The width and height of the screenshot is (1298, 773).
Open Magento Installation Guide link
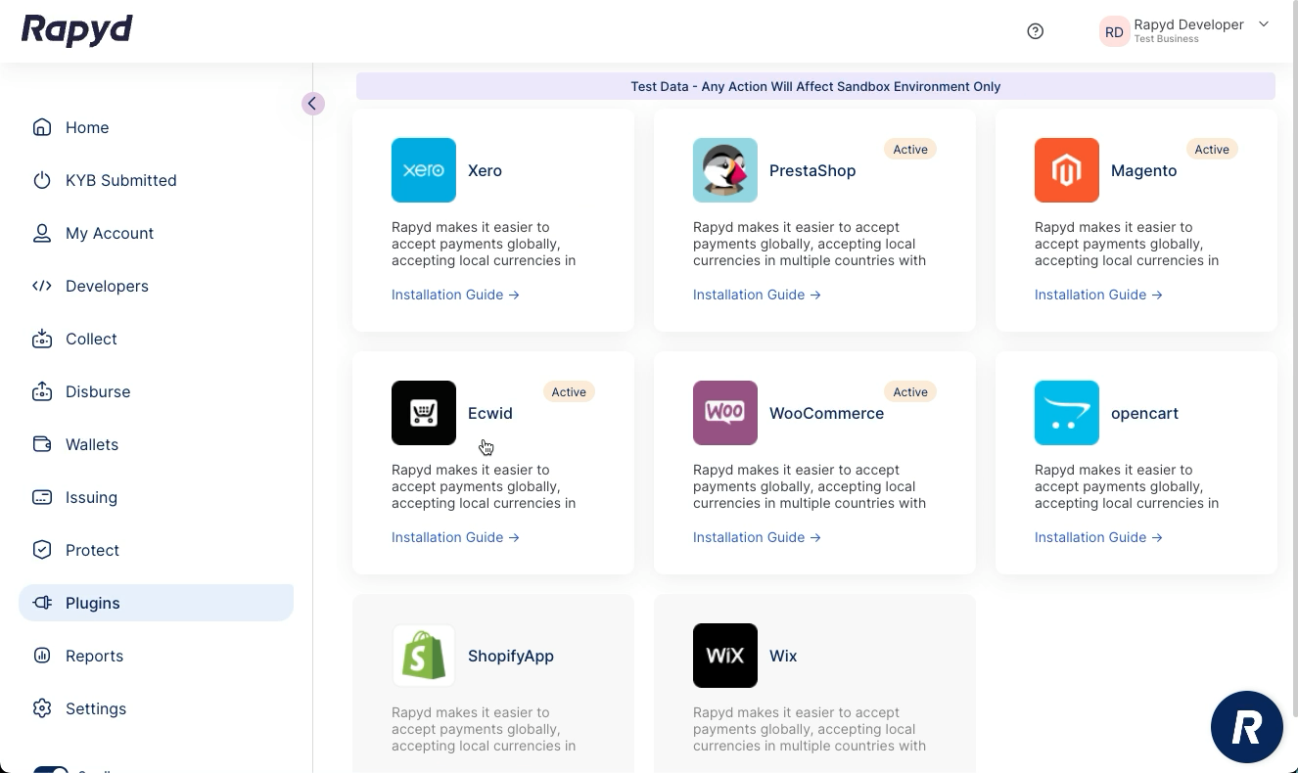click(x=1098, y=295)
